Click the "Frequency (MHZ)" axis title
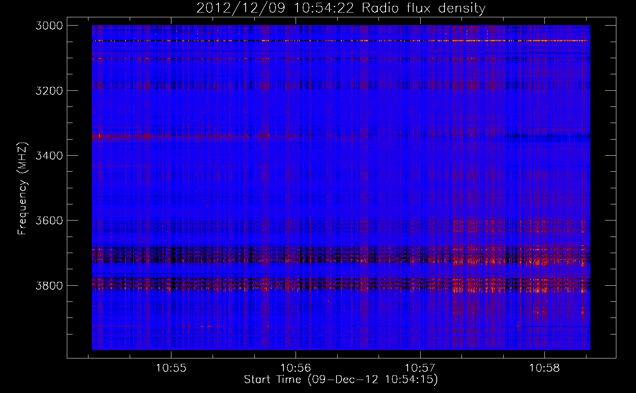Viewport: 636px width, 393px height. pos(22,188)
